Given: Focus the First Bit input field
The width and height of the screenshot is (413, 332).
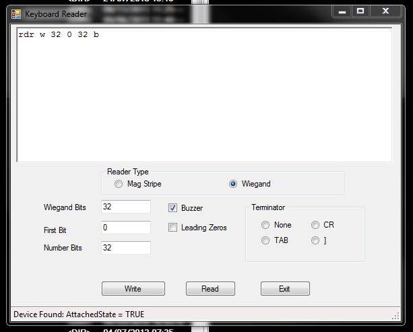Looking at the screenshot, I should click(x=126, y=228).
